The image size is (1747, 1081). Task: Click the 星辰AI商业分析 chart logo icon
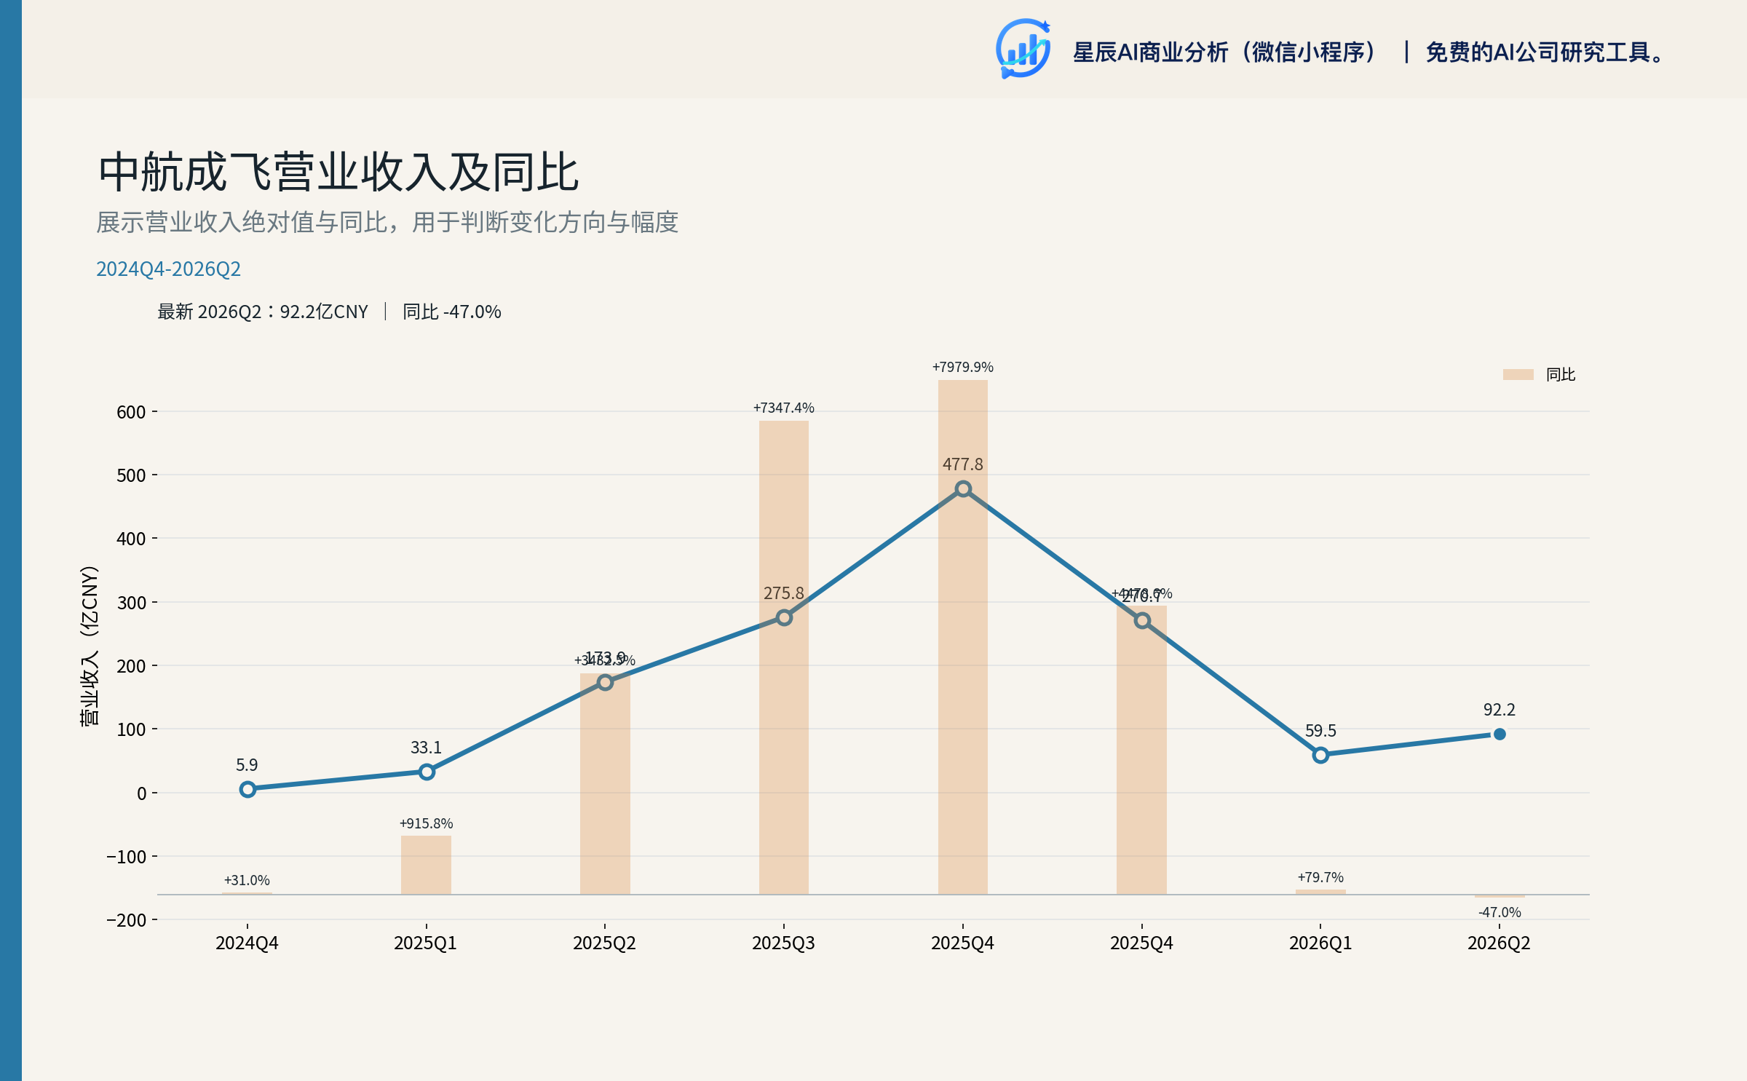1023,49
